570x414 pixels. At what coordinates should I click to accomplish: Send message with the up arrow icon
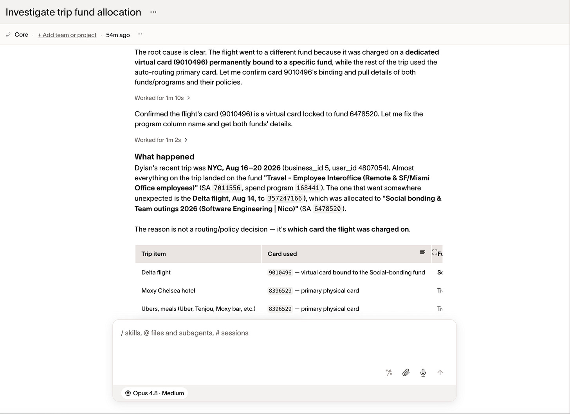click(440, 373)
